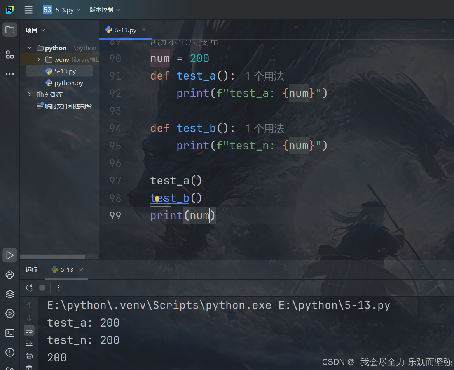454x370 pixels.
Task: Click line number 92 in gutter
Action: [x=115, y=93]
